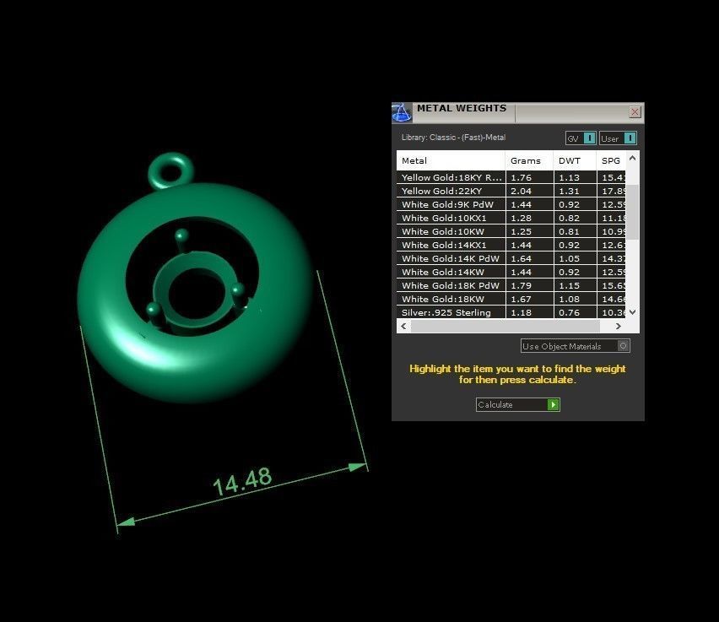The image size is (719, 622).
Task: Select the White Gold:10KX1 row
Action: point(511,218)
